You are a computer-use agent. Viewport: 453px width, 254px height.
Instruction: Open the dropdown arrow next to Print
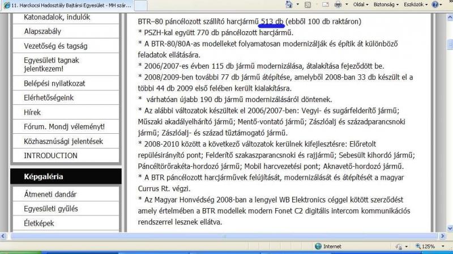[x=347, y=5]
